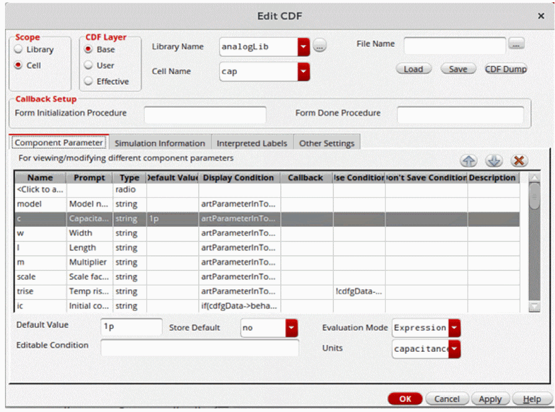Click the move parameter up arrow icon
This screenshot has height=412, width=555.
tap(468, 161)
